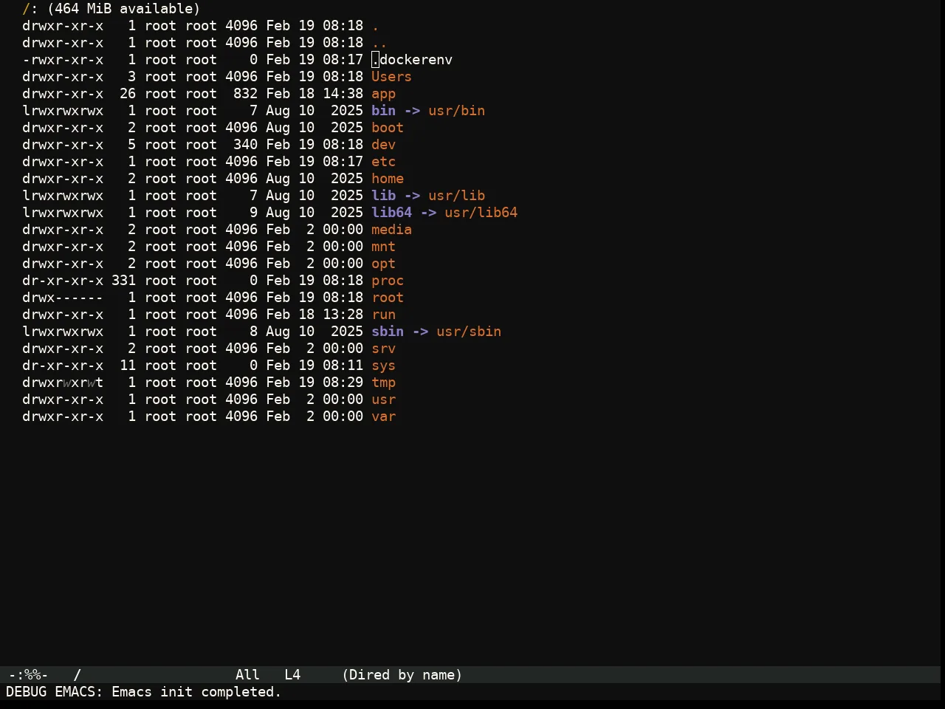945x709 pixels.
Task: Click the 'drwx------' permissions of root
Action: 63,298
